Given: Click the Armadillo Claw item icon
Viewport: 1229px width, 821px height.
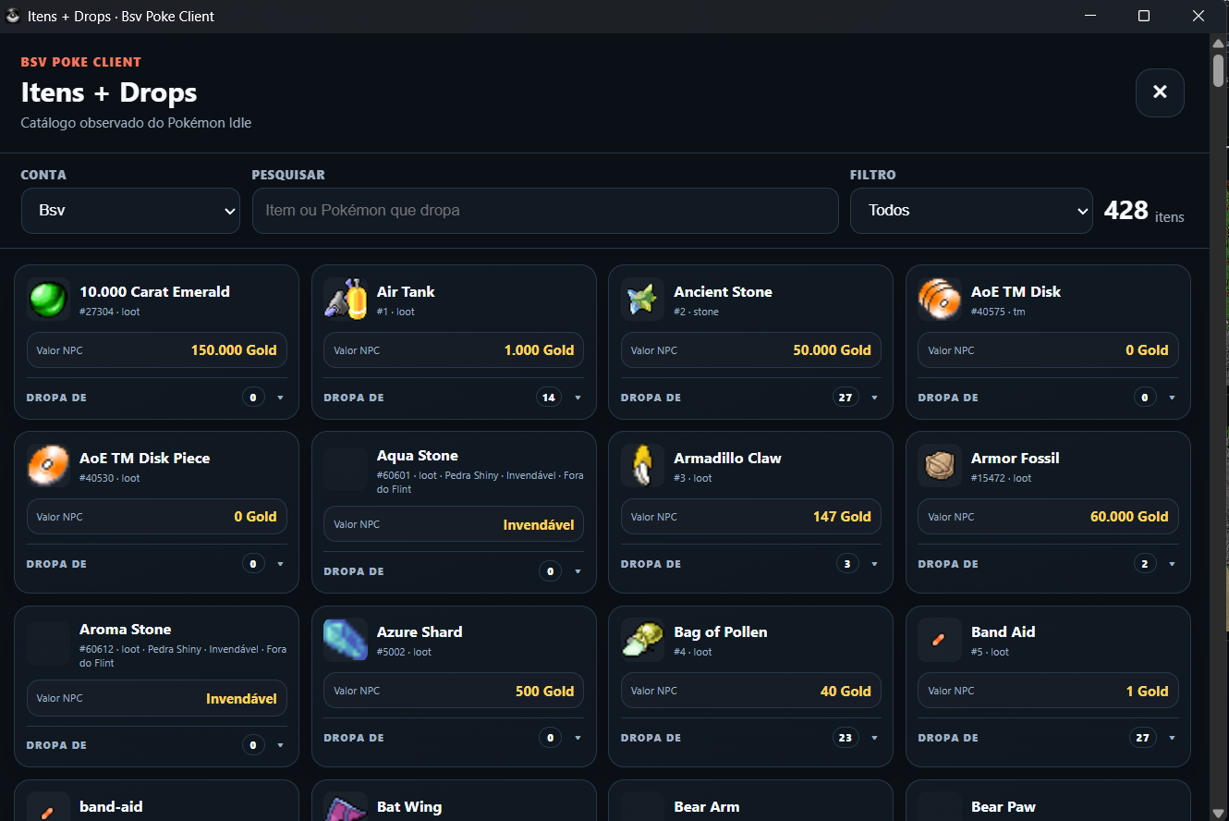Looking at the screenshot, I should 642,466.
